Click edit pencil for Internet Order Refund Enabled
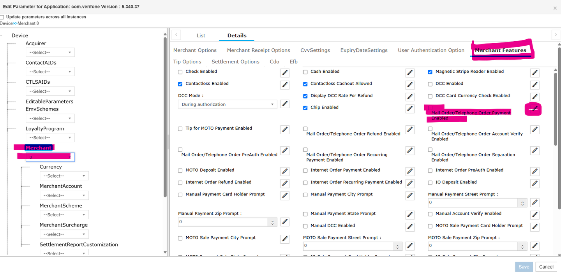The width and height of the screenshot is (561, 276). point(285,183)
